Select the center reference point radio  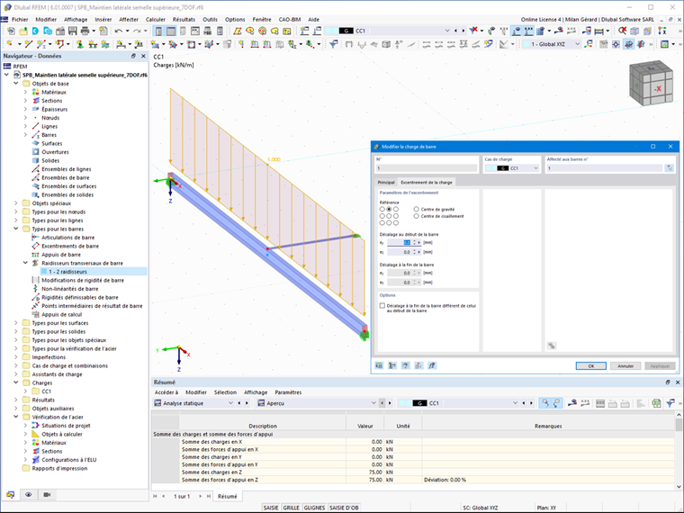[389, 216]
